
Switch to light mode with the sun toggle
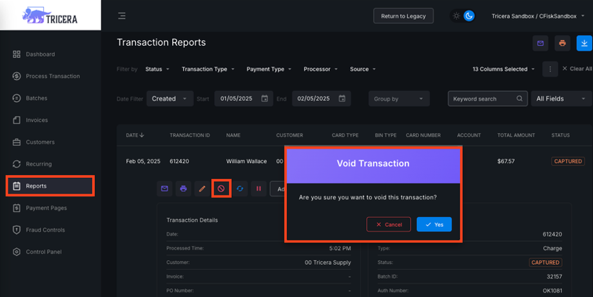coord(456,16)
